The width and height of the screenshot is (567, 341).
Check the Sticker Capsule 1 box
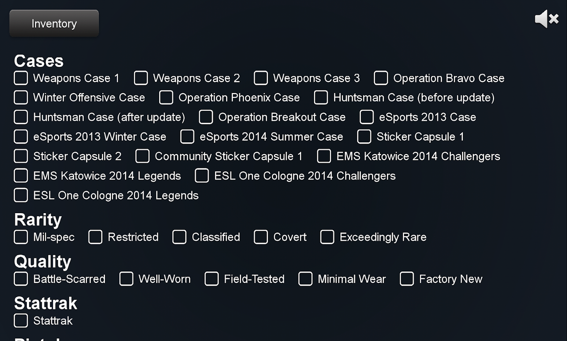coord(364,136)
